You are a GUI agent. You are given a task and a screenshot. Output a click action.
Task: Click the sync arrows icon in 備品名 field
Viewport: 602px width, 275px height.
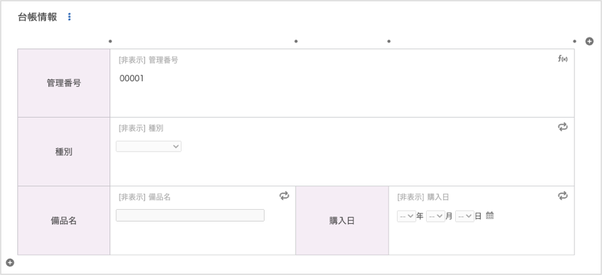(284, 196)
